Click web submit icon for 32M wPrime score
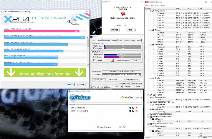Viewport: 212px width, 139px height. (x=130, y=108)
